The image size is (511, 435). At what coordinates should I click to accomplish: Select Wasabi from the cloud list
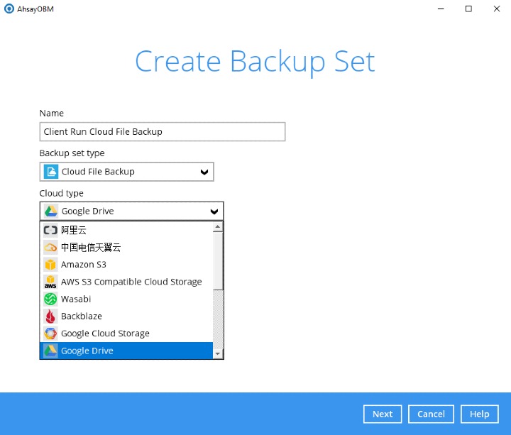coord(76,299)
